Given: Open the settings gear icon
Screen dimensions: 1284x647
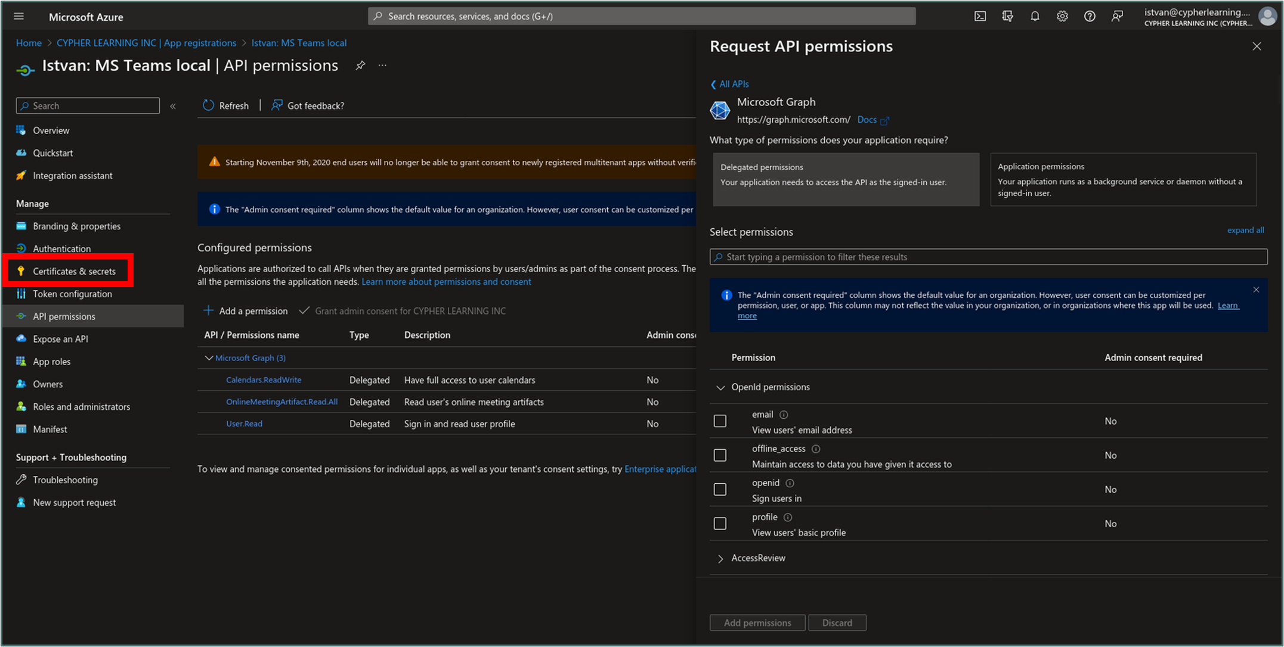Looking at the screenshot, I should tap(1062, 16).
